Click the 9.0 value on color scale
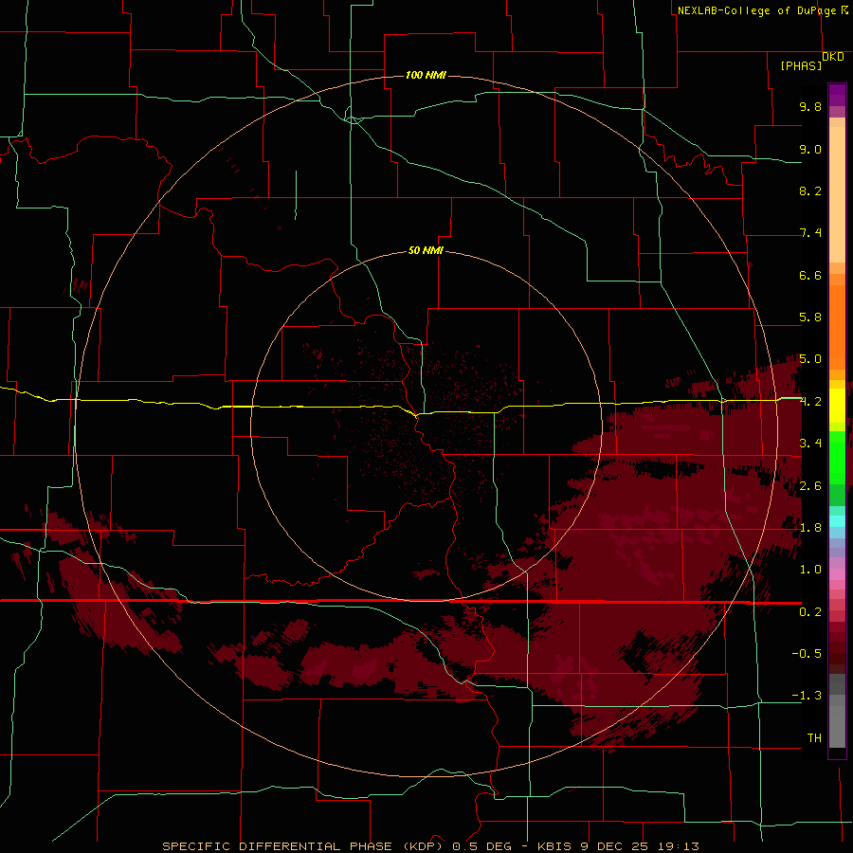 810,149
